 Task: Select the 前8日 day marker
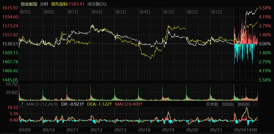[49, 12]
